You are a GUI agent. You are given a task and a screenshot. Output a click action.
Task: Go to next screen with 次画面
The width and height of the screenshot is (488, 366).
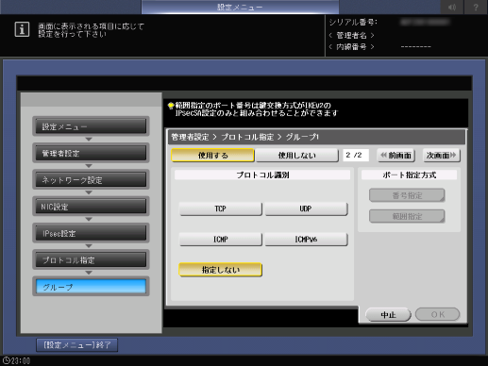pos(442,156)
